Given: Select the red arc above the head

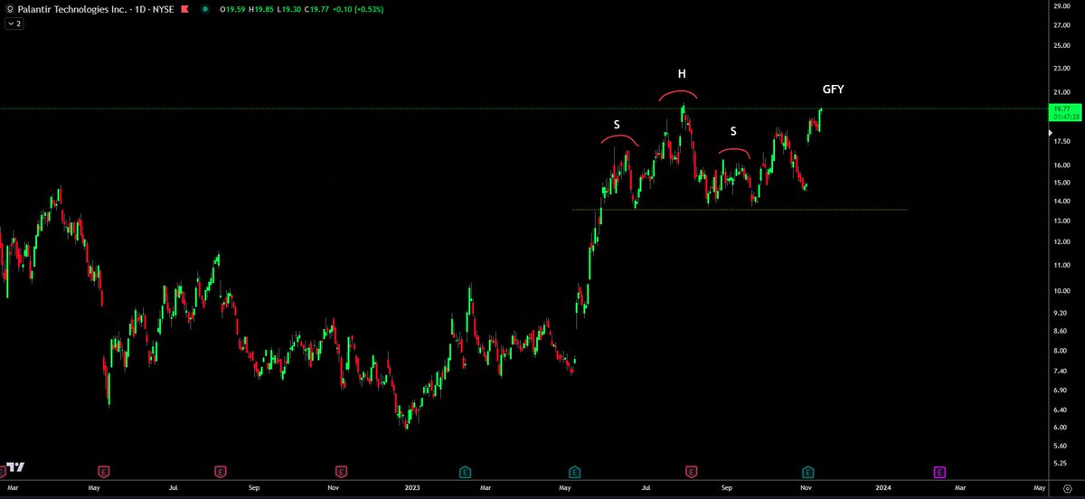Looking at the screenshot, I should 678,93.
